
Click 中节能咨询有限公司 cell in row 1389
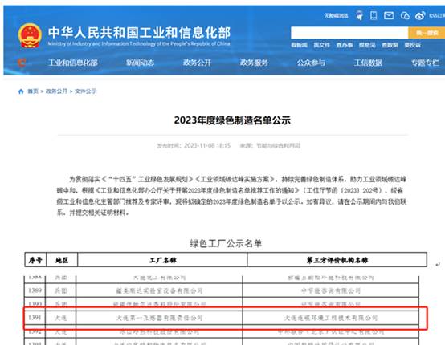point(331,291)
